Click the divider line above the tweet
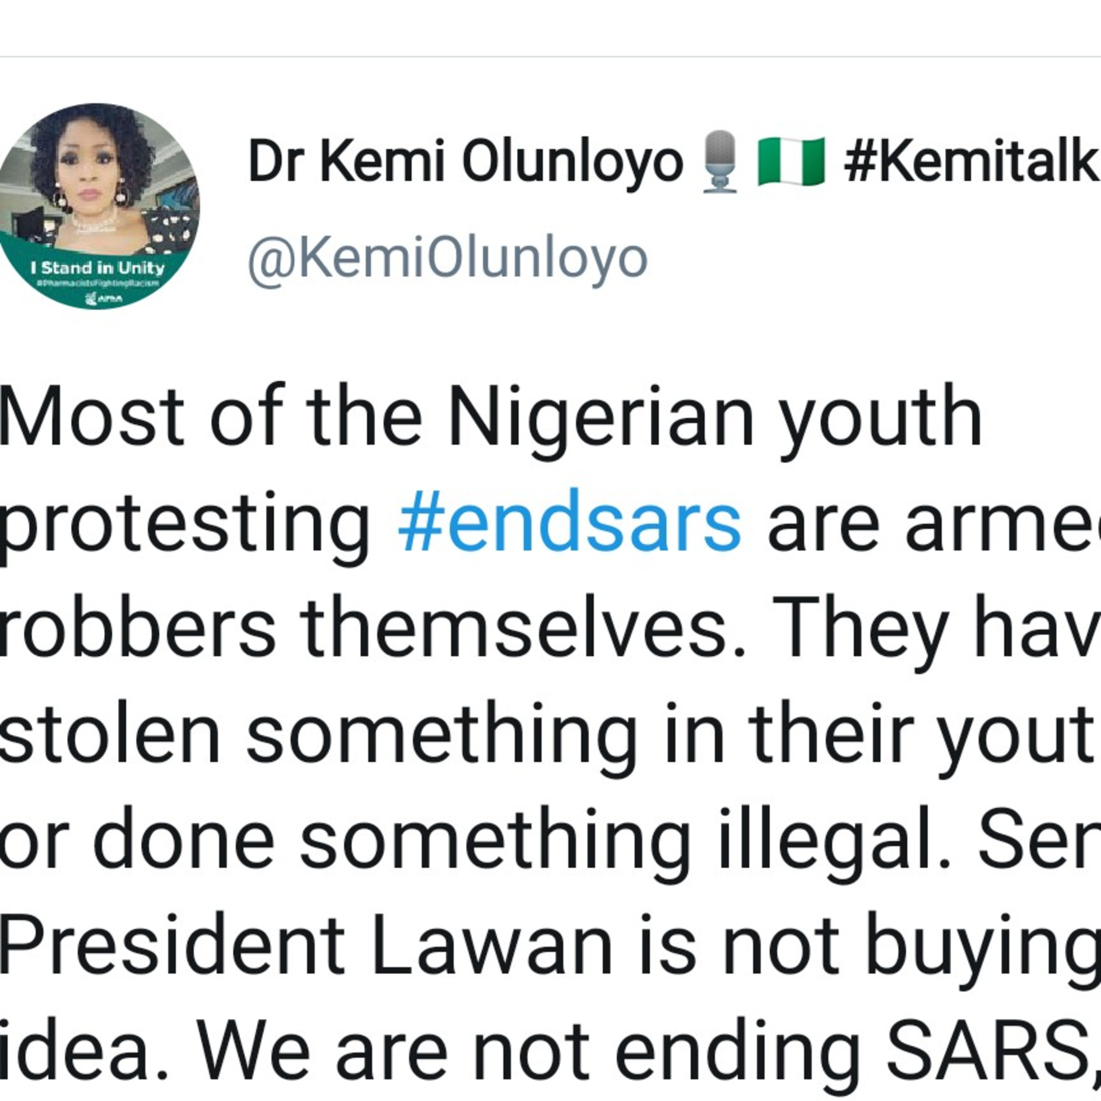 [x=550, y=57]
